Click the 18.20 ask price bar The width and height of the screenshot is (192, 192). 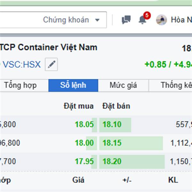pos(132,162)
